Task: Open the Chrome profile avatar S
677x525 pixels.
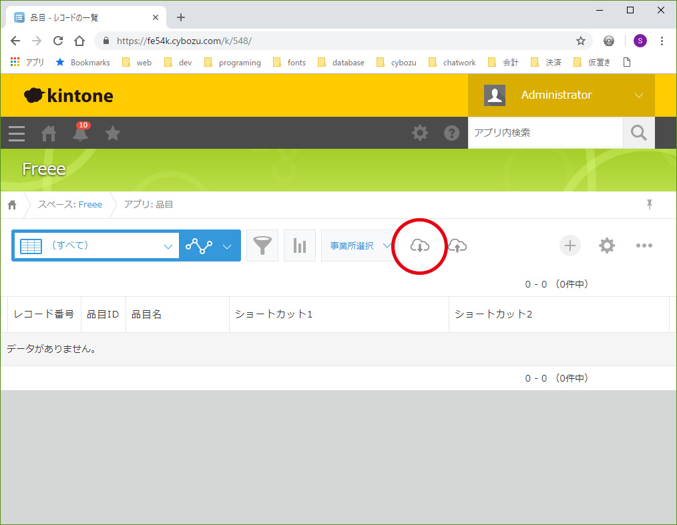Action: coord(640,41)
